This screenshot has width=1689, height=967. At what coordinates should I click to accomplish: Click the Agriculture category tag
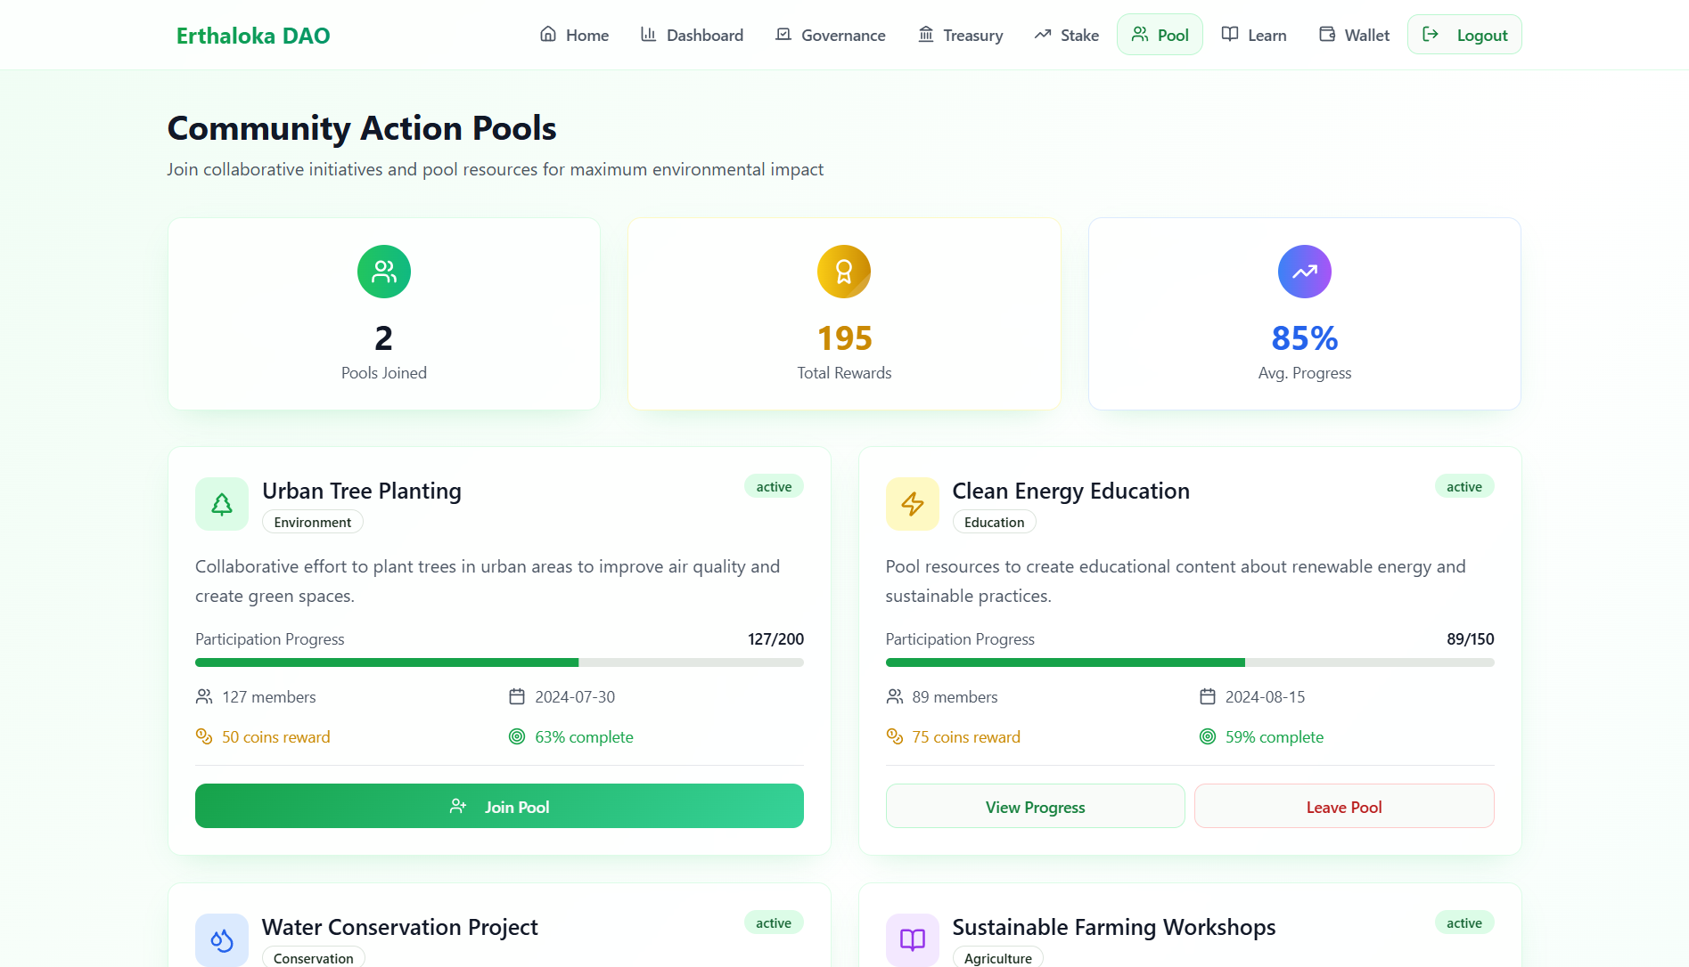998,957
